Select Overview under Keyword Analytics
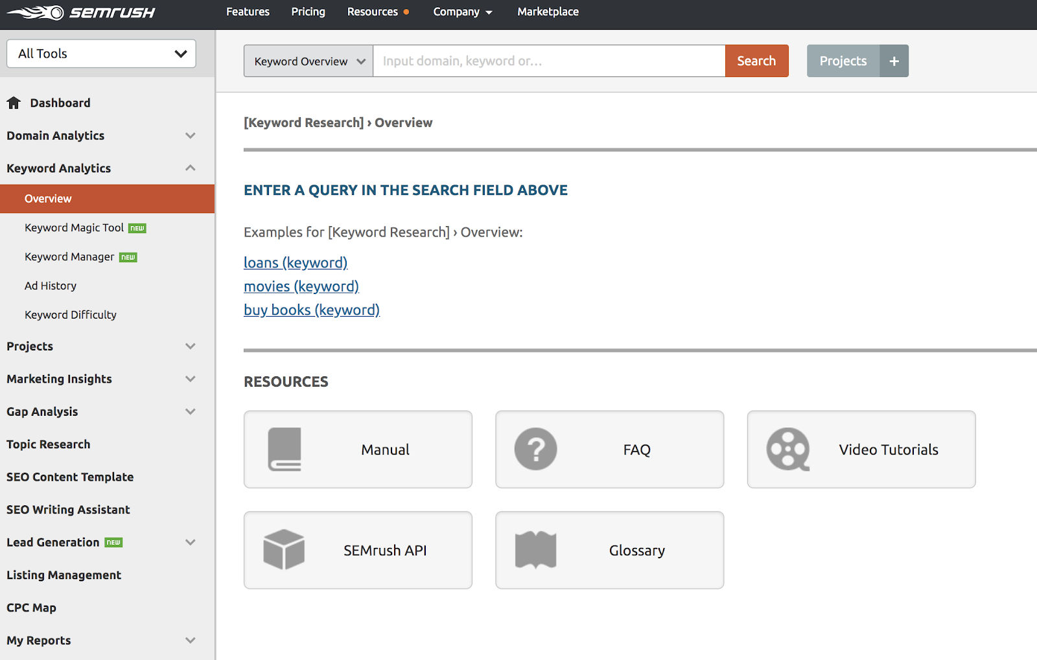Viewport: 1037px width, 660px height. tap(108, 199)
